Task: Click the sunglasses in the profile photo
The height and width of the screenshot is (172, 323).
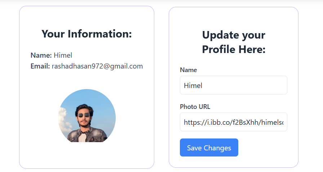Action: coord(84,116)
